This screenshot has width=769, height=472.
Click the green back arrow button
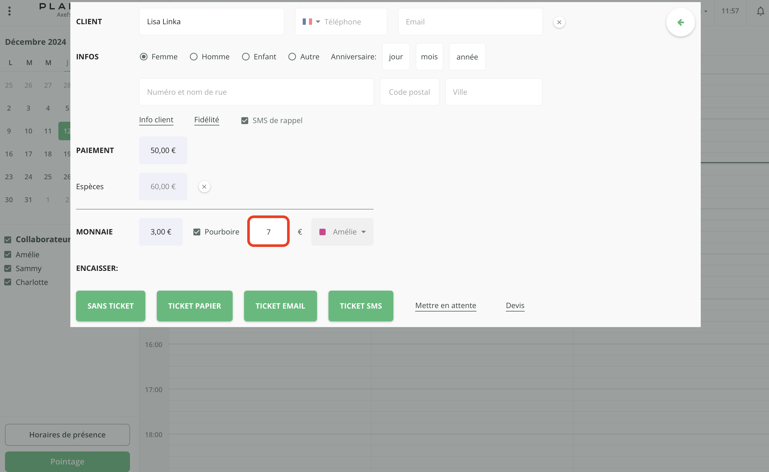click(x=680, y=22)
